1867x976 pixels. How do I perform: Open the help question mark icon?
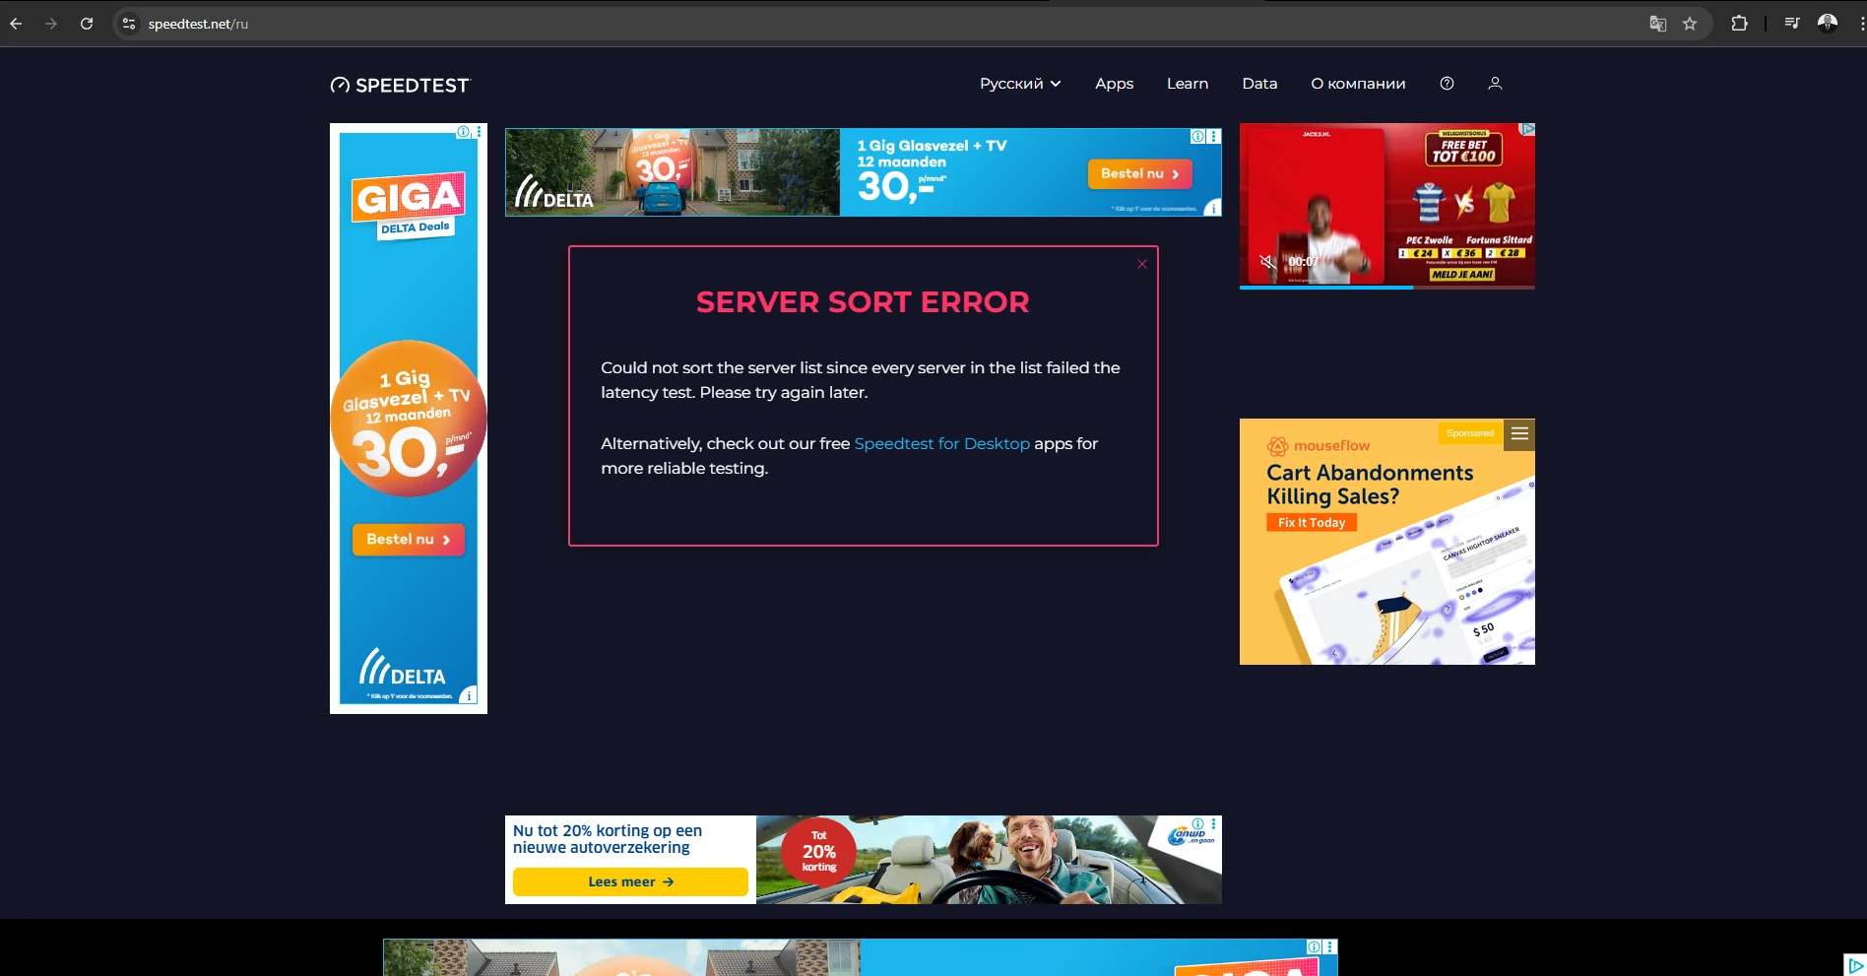[1447, 84]
